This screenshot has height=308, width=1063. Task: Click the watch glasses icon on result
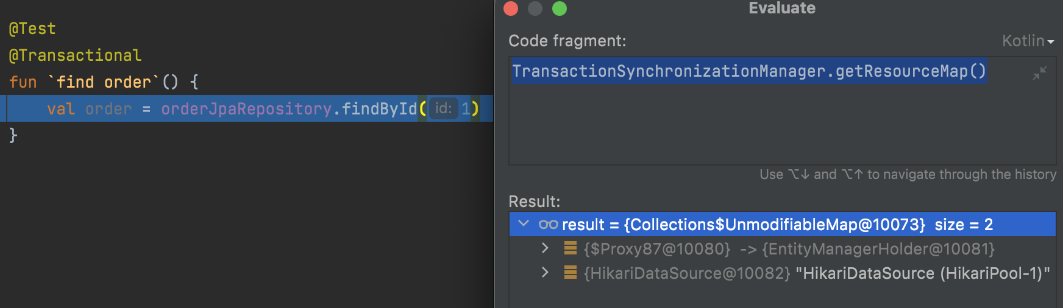(x=548, y=225)
